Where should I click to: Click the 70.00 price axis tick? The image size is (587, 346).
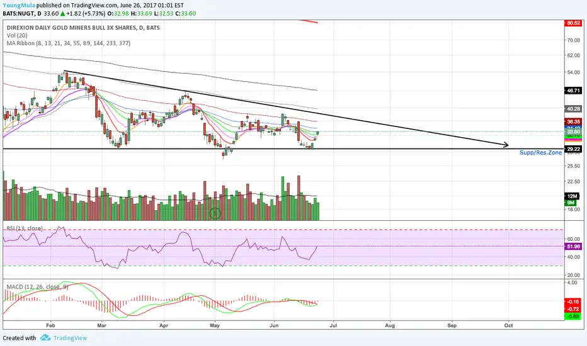tap(574, 40)
